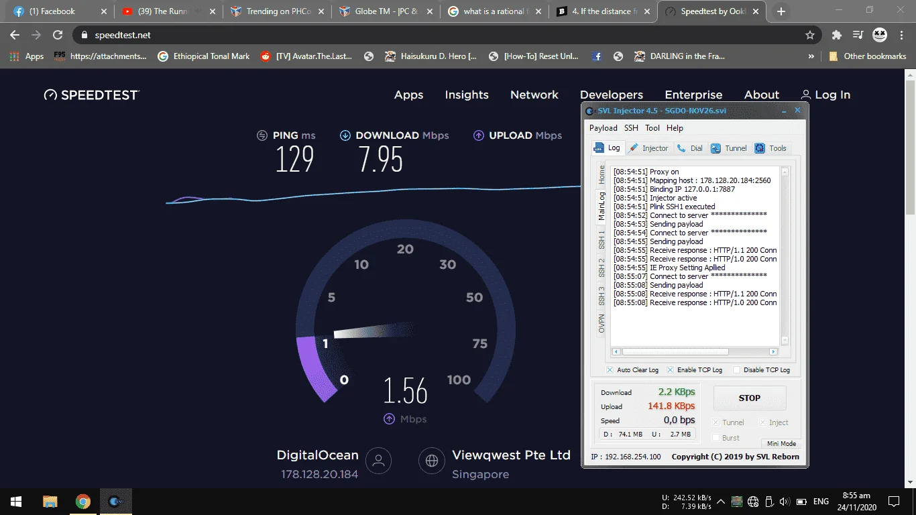Open the Other bookmarks folder
The image size is (916, 515).
coord(868,56)
